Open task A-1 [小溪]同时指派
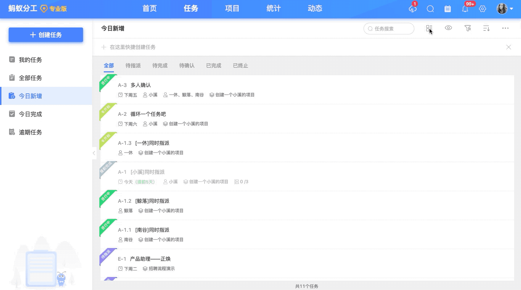The image size is (521, 290). [307, 177]
